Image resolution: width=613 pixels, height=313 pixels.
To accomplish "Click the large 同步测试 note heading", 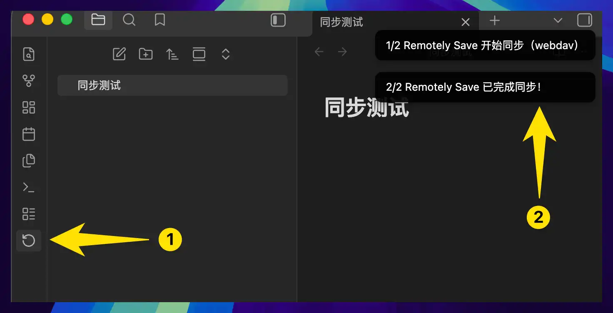I will pos(367,107).
